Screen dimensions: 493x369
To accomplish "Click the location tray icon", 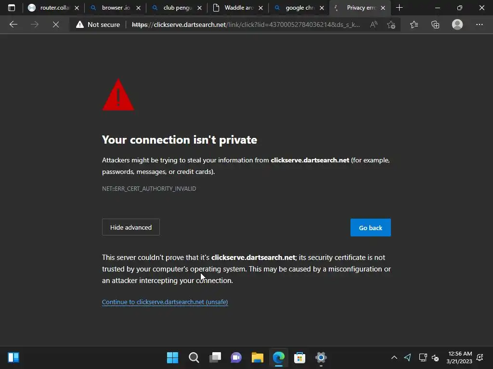I will click(408, 357).
